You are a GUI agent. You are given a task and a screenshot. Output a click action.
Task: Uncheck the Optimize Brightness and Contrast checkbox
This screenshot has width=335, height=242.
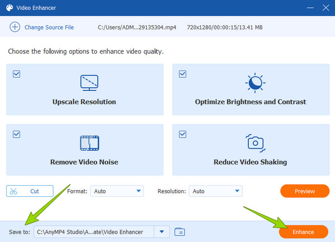tap(183, 74)
